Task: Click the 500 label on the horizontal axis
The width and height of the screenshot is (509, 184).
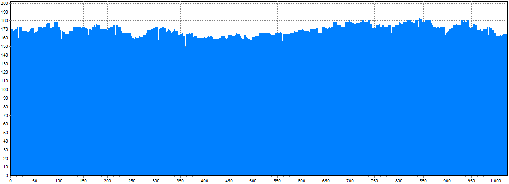Action: click(x=253, y=181)
